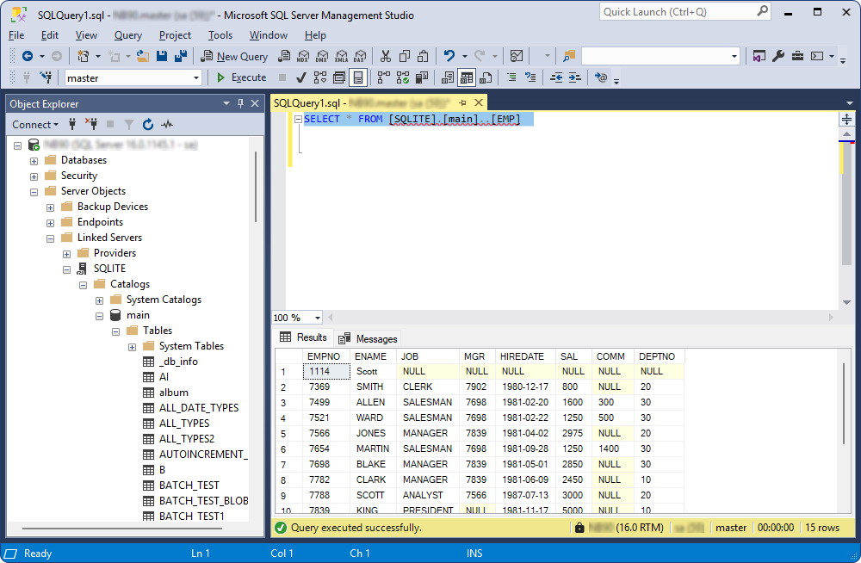Image resolution: width=861 pixels, height=563 pixels.
Task: Click the Execute button
Action: pyautogui.click(x=243, y=77)
